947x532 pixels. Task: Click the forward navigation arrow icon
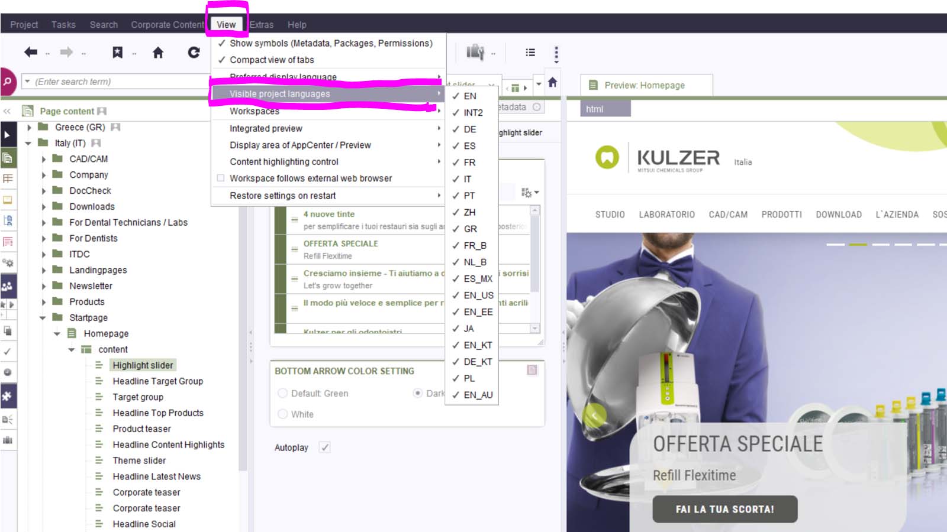coord(66,53)
